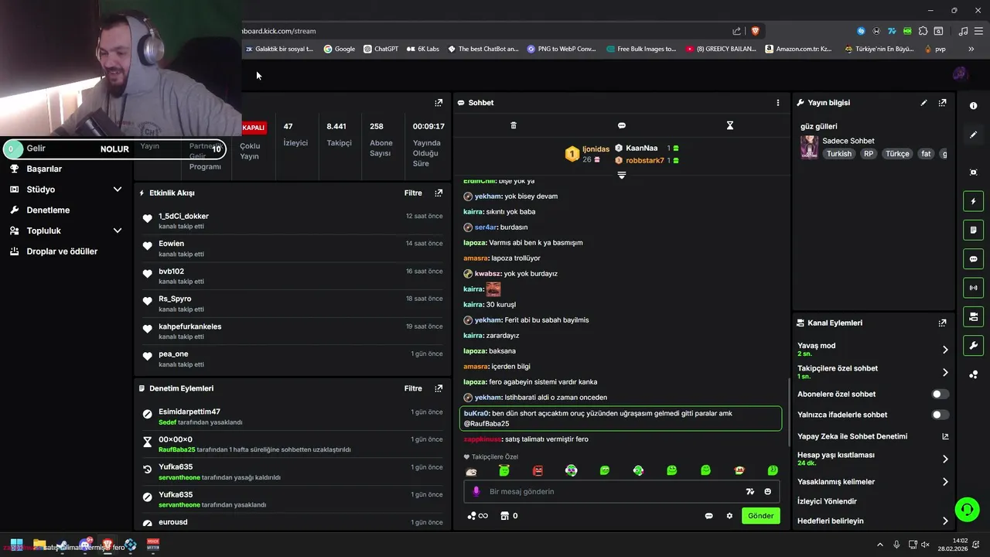The height and width of the screenshot is (557, 990).
Task: Click the kahpefurkankeles follow event
Action: coord(292,331)
